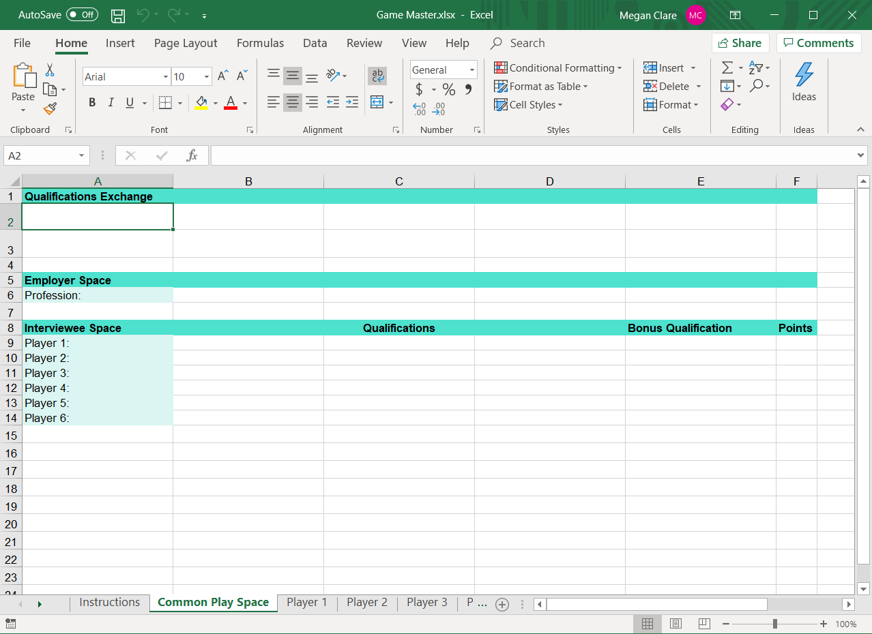The height and width of the screenshot is (634, 872).
Task: Click the Format Painter brush icon
Action: [50, 108]
